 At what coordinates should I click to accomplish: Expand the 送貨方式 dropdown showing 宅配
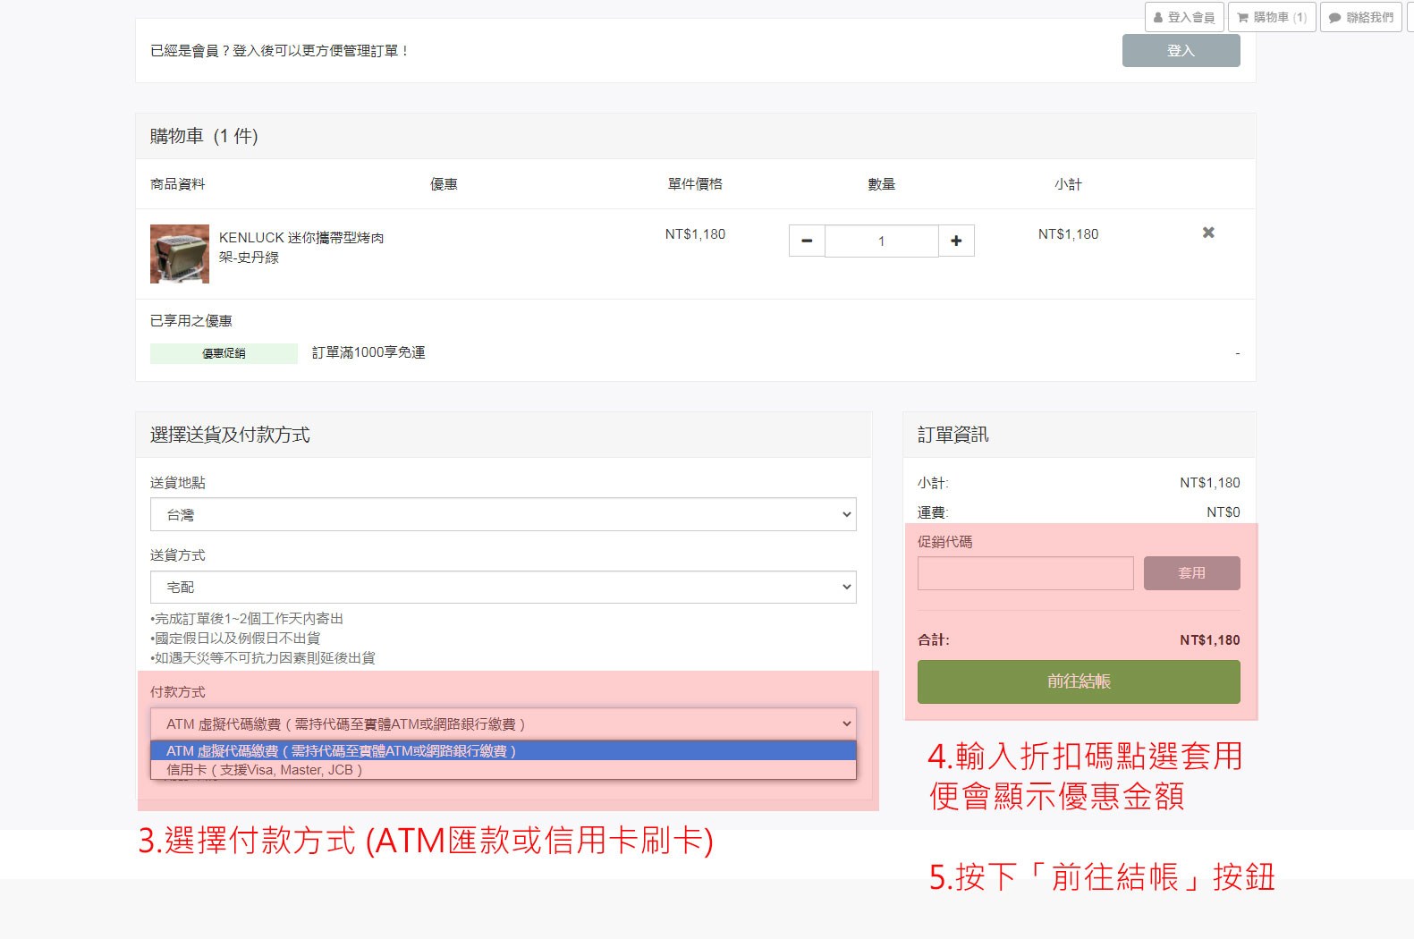coord(503,588)
